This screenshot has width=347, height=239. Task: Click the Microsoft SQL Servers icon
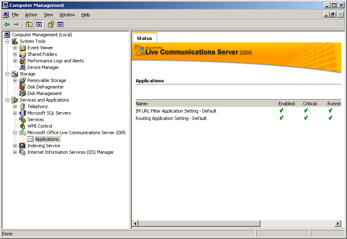point(22,113)
